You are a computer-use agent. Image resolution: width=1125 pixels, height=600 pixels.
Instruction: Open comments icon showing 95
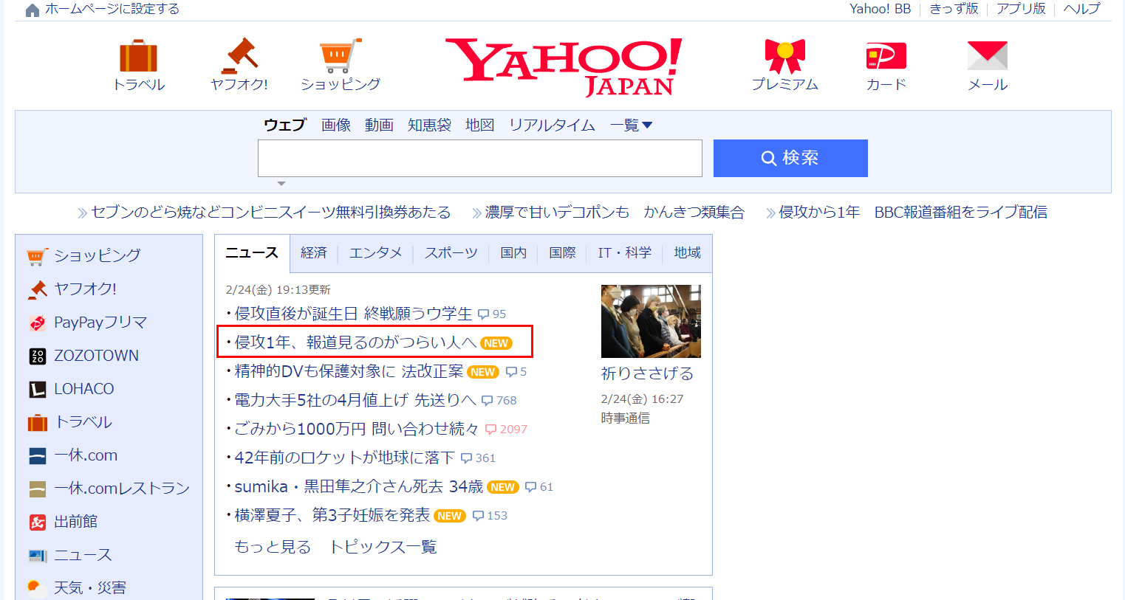484,314
